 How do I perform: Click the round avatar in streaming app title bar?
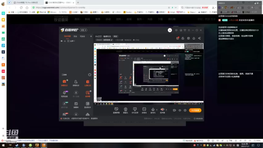coord(170,30)
